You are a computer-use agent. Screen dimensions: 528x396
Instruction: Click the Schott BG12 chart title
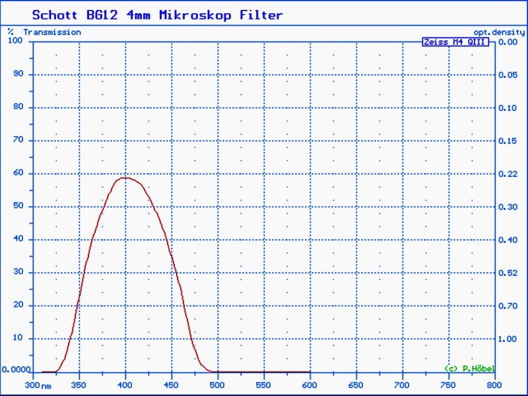coord(157,15)
